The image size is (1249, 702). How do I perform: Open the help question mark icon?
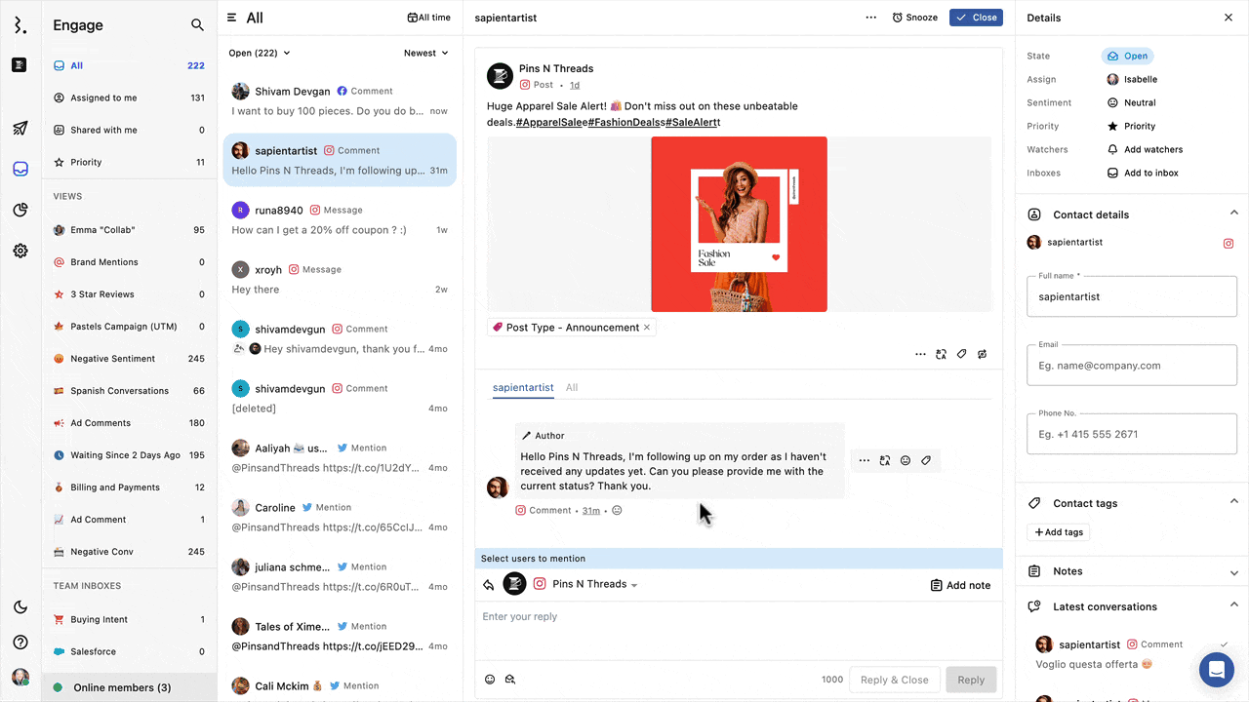click(x=20, y=643)
